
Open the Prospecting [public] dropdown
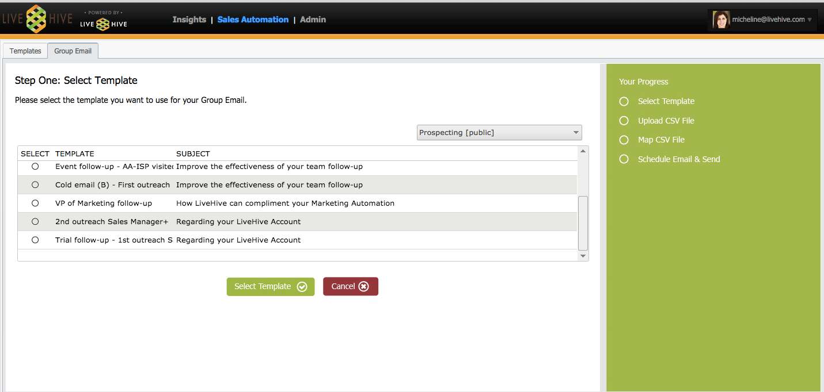click(x=499, y=133)
